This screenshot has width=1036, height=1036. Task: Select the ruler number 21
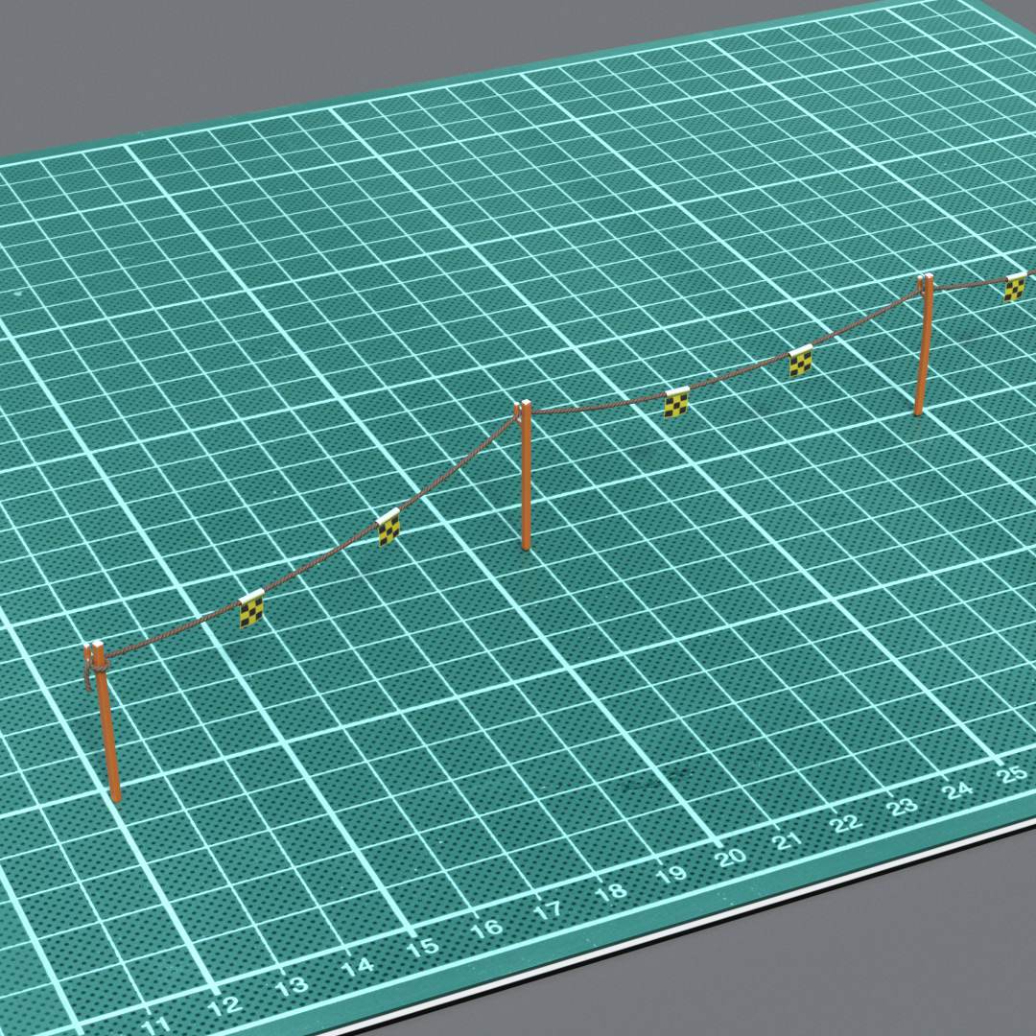[788, 840]
